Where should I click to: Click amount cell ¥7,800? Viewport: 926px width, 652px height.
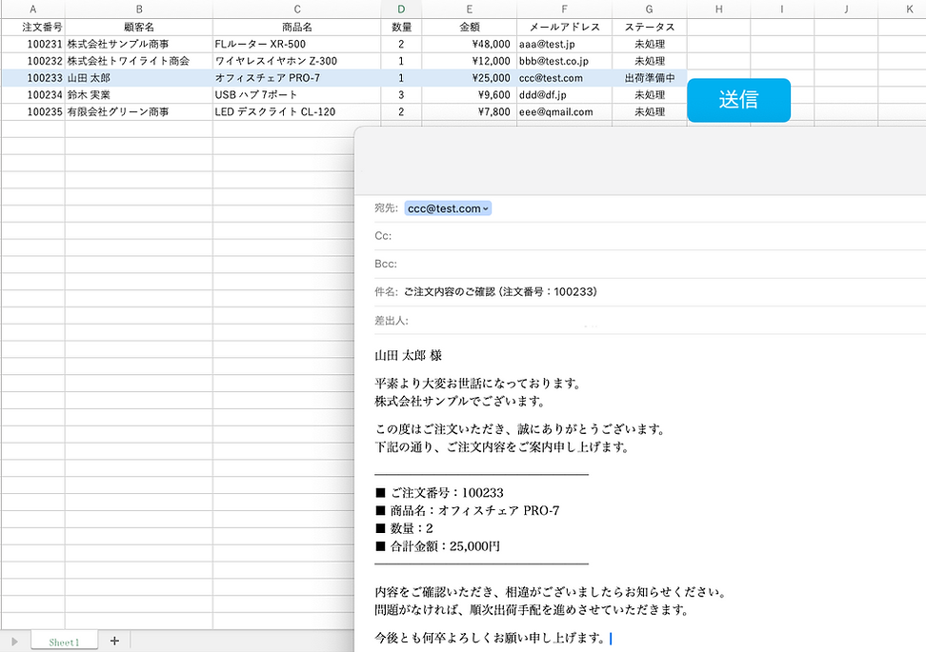[x=470, y=112]
